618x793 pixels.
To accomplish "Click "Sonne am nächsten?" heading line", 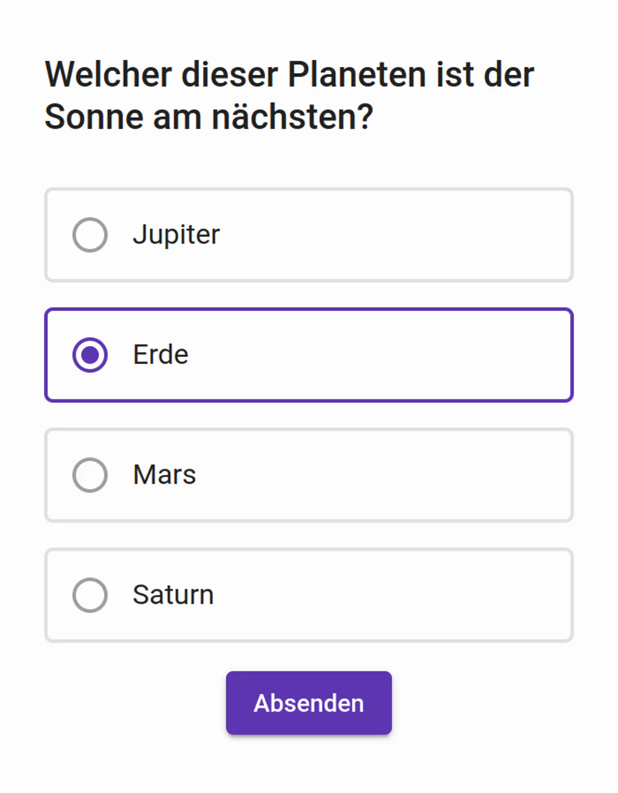I will (209, 117).
